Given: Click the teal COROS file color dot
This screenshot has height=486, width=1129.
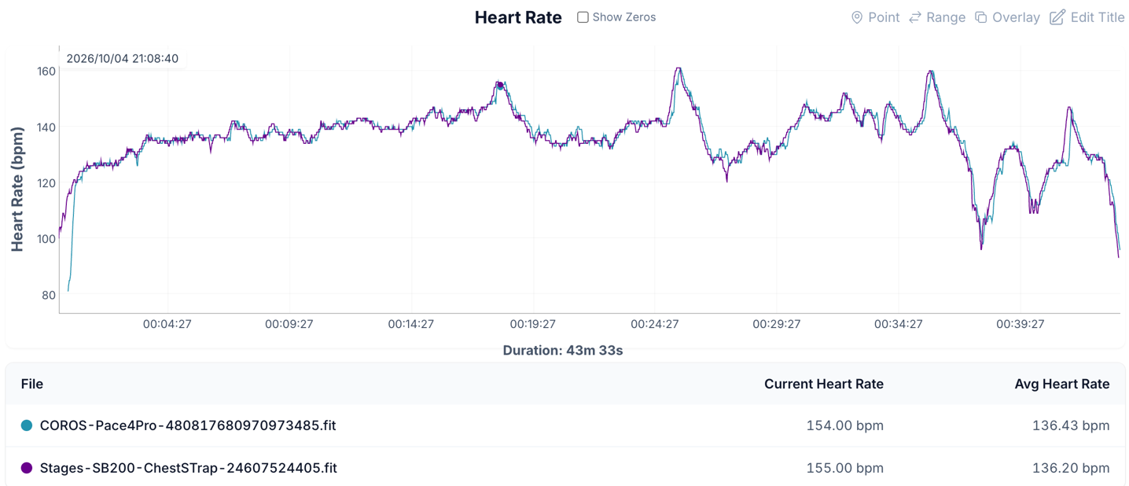Looking at the screenshot, I should (x=27, y=425).
